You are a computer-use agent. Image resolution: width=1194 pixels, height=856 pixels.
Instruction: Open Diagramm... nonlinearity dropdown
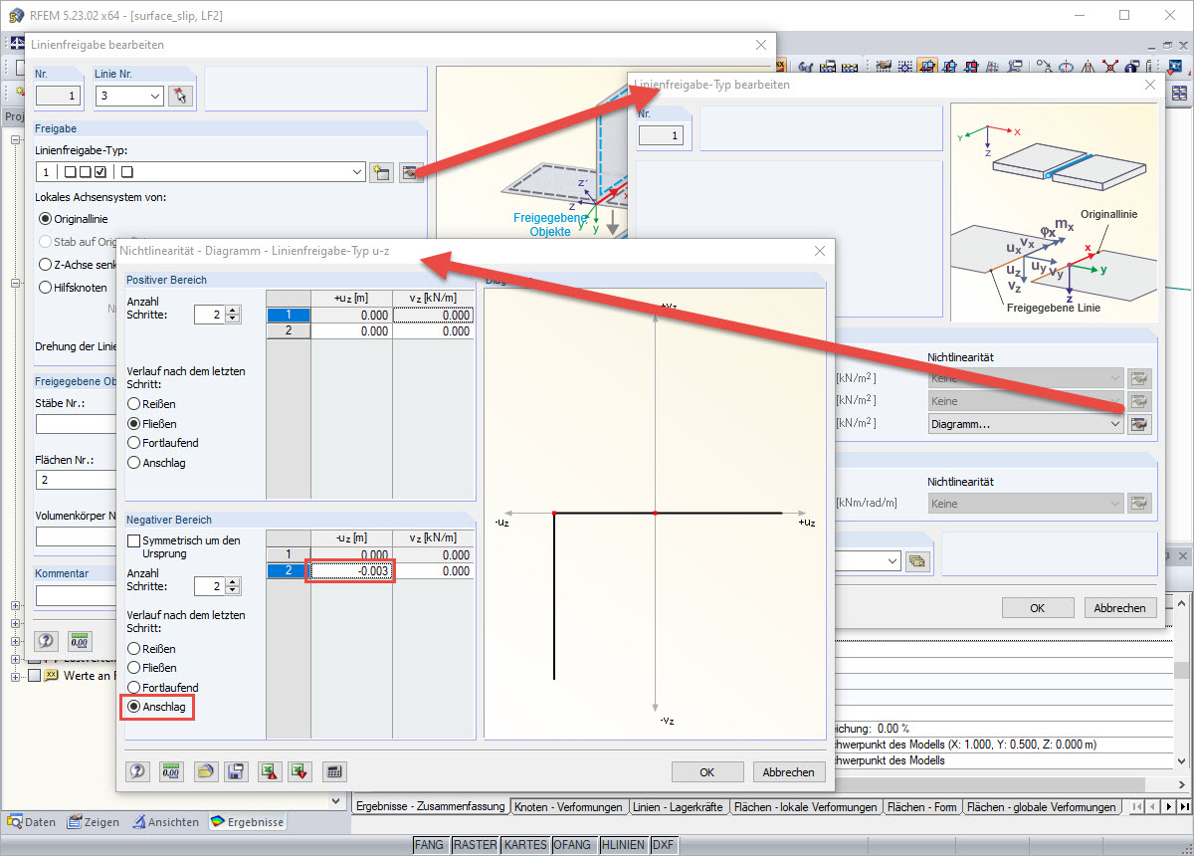pyautogui.click(x=1114, y=424)
